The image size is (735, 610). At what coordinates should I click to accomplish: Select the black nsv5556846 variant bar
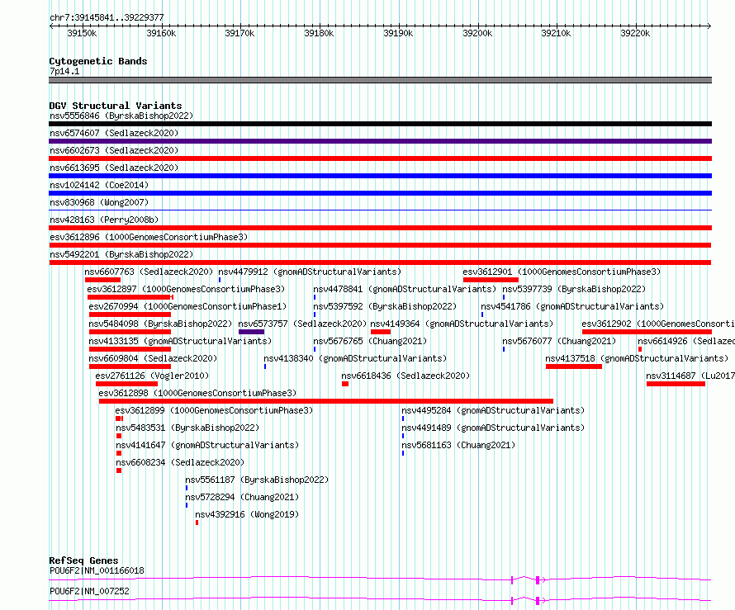click(380, 124)
